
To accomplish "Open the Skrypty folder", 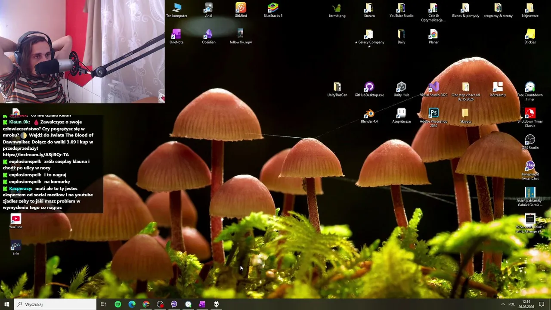I will pos(465,116).
